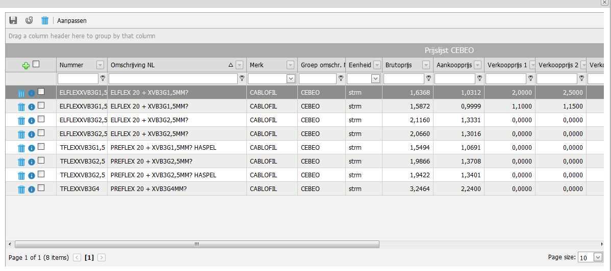Open Nummer column header dropdown arrow
The width and height of the screenshot is (611, 271).
coord(100,65)
